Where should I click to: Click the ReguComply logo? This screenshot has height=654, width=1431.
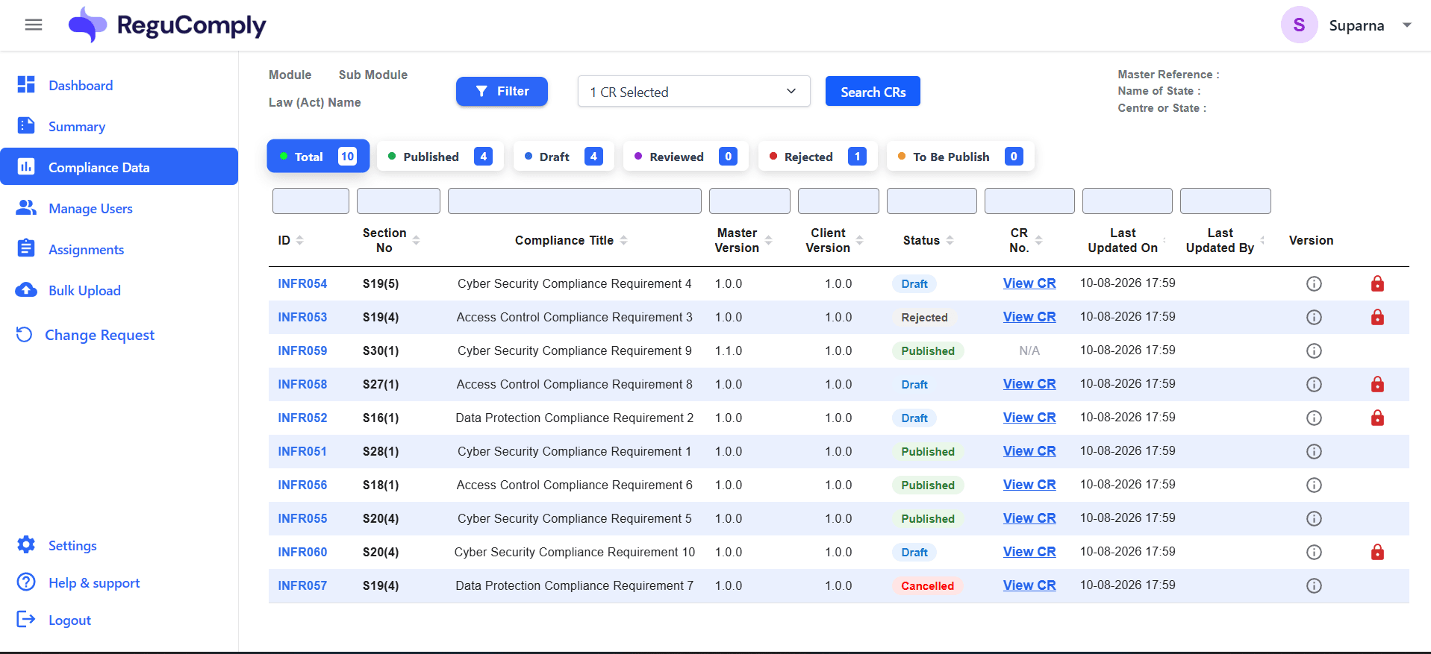pos(167,25)
